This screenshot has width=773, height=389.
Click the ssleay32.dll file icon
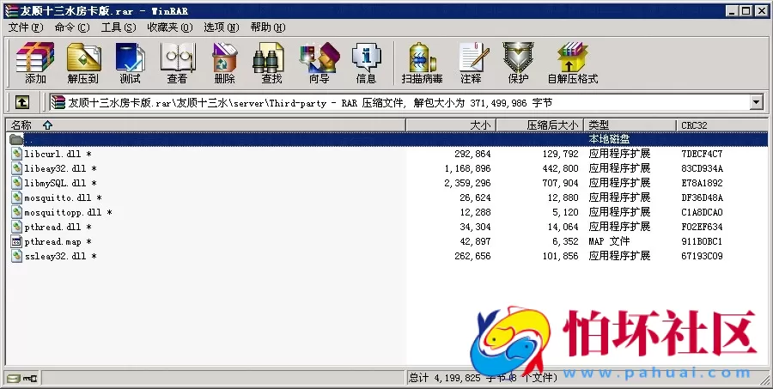17,257
